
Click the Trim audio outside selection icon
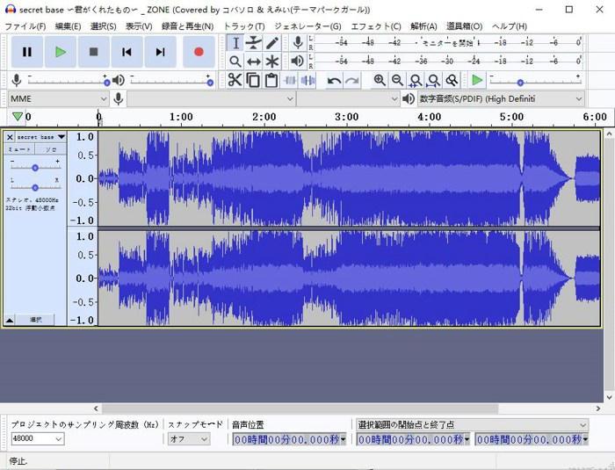pos(290,80)
